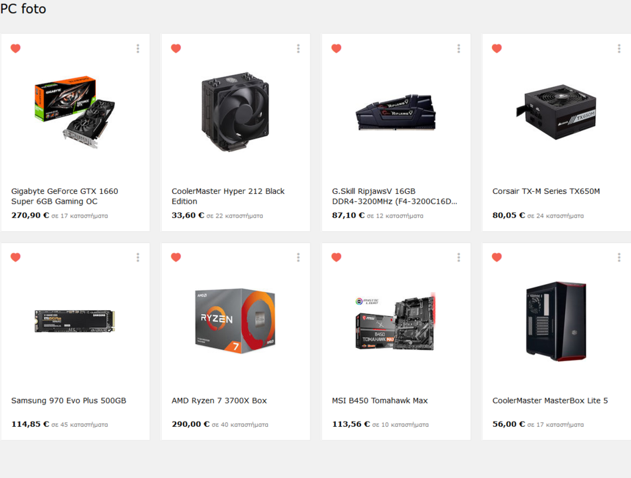Toggle heart on CoolerMaster Hyper 212 card
The height and width of the screenshot is (478, 631).
point(176,48)
